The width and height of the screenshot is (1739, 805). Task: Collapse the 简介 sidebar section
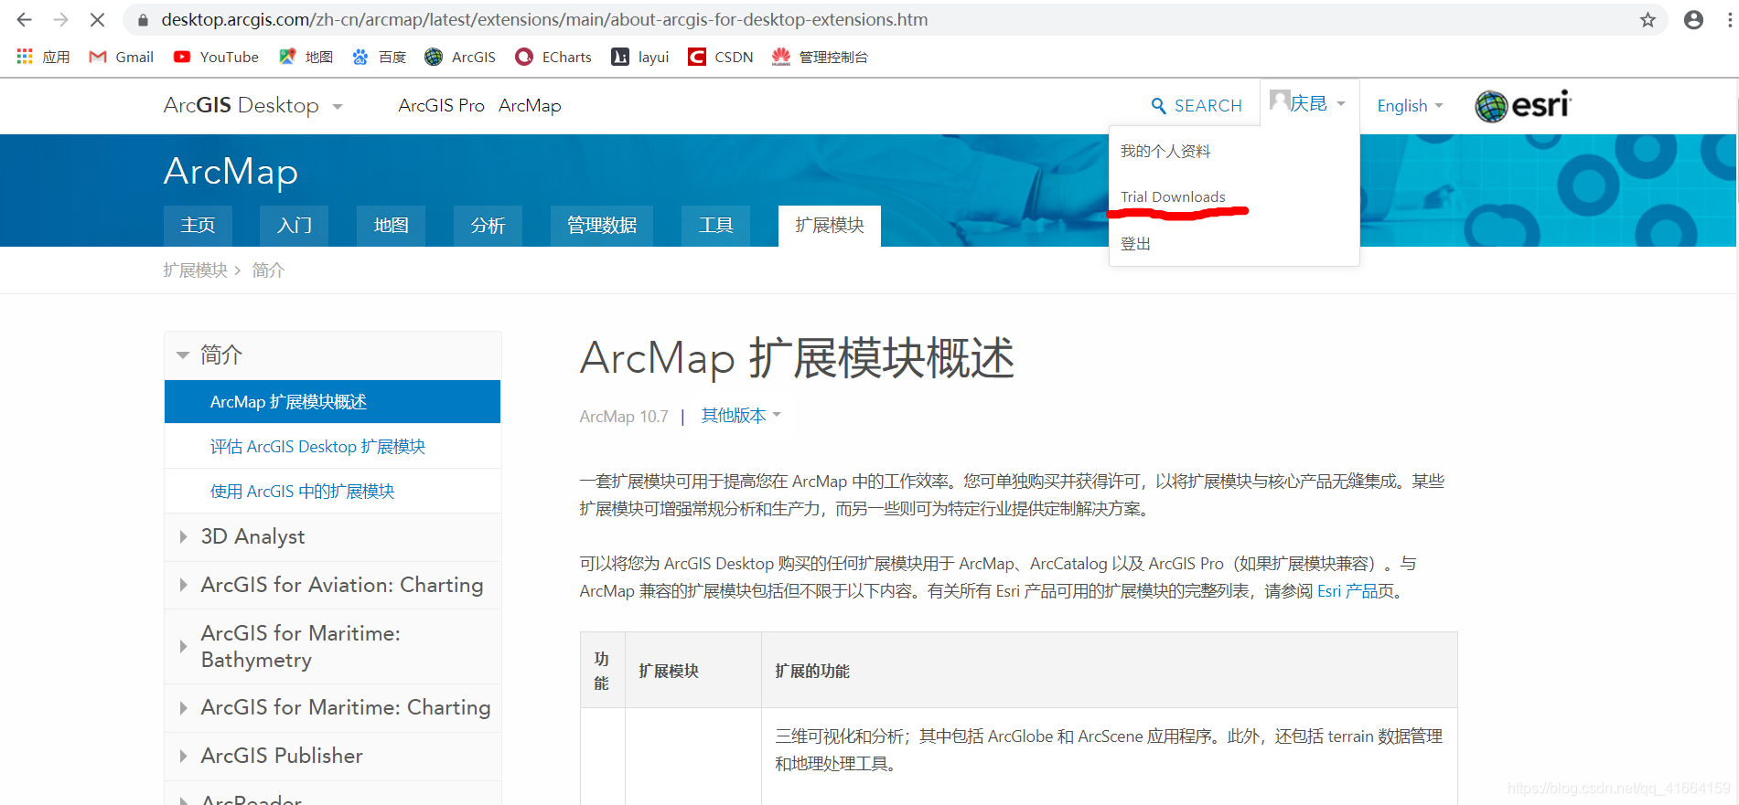click(x=332, y=355)
